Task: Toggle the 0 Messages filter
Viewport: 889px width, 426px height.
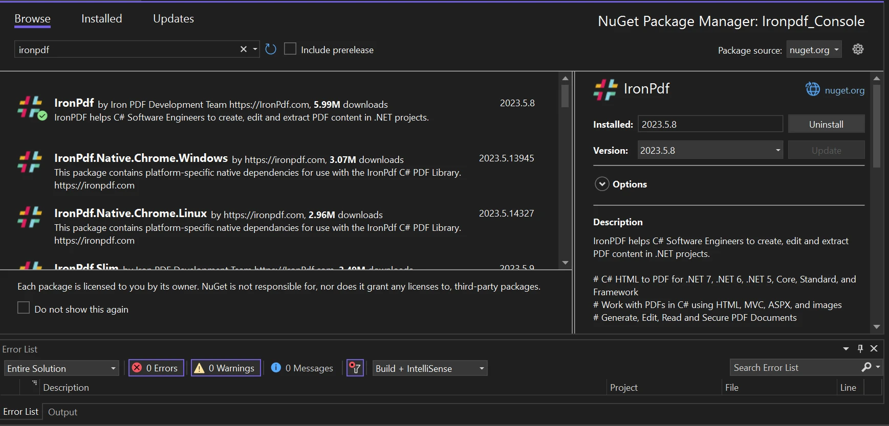Action: [302, 368]
